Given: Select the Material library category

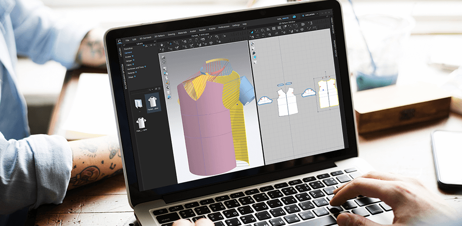Looking at the screenshot, I should click(x=131, y=73).
